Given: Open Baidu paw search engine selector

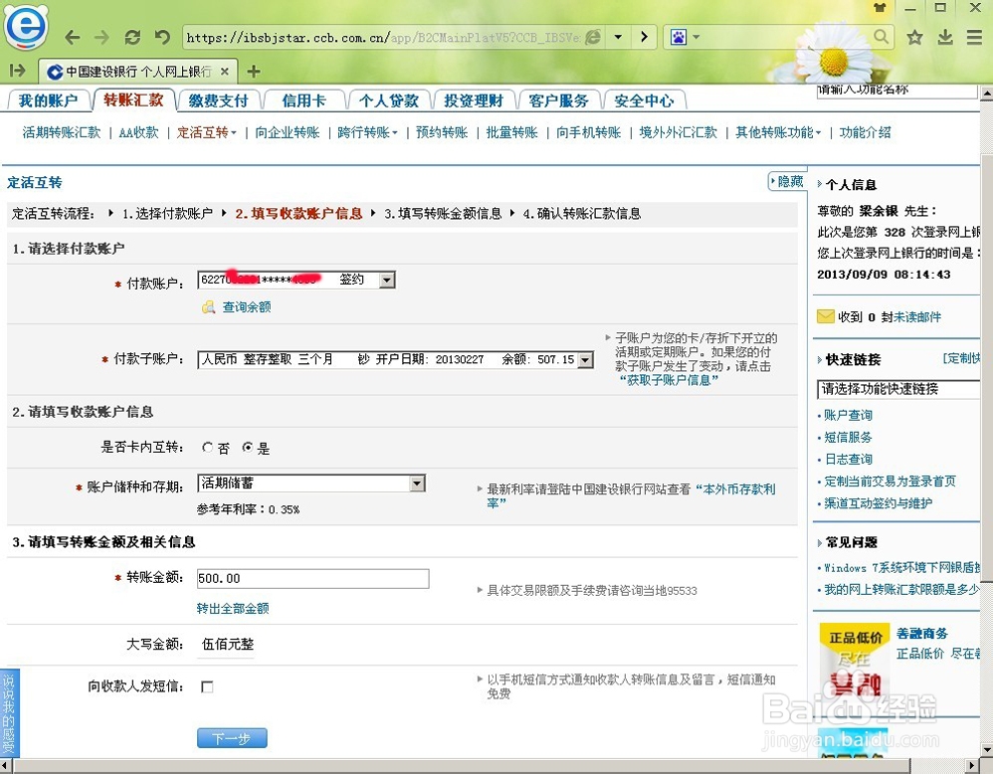Looking at the screenshot, I should click(x=685, y=38).
